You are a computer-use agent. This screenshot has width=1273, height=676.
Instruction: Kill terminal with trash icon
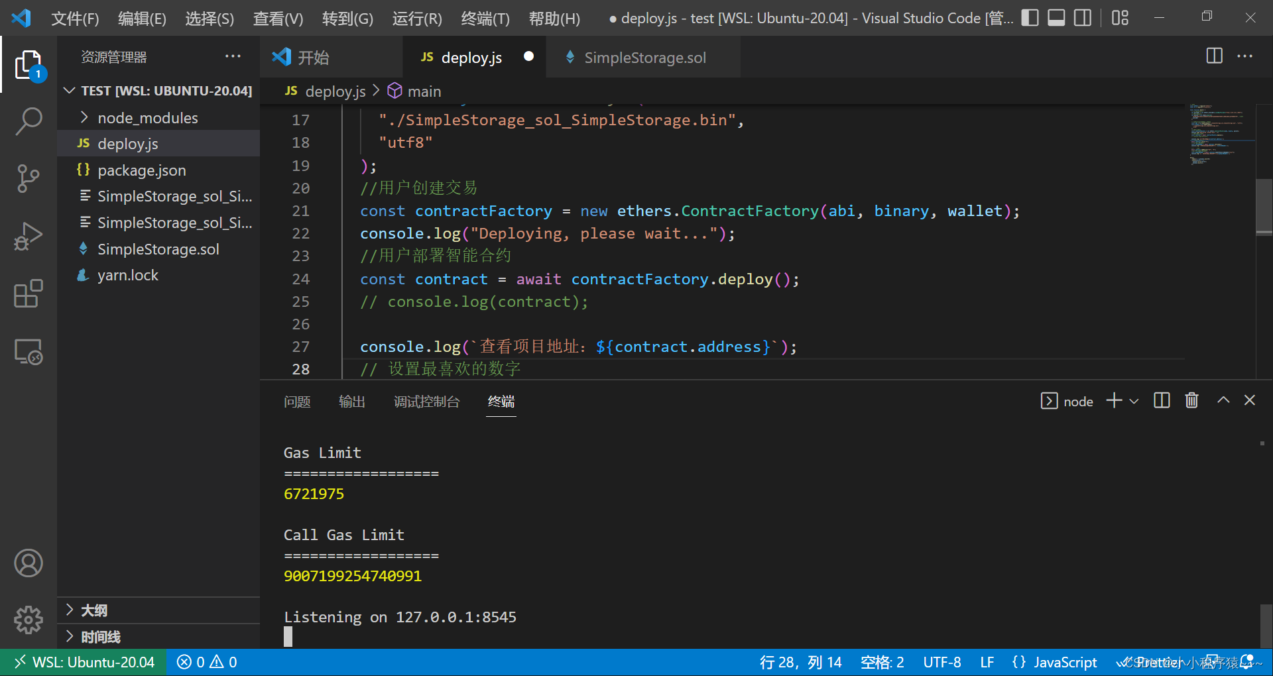pyautogui.click(x=1191, y=400)
